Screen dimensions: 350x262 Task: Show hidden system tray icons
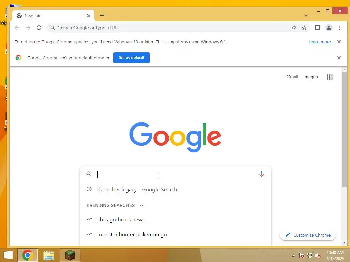pos(293,256)
